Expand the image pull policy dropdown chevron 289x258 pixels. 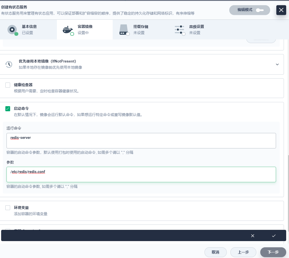click(277, 64)
